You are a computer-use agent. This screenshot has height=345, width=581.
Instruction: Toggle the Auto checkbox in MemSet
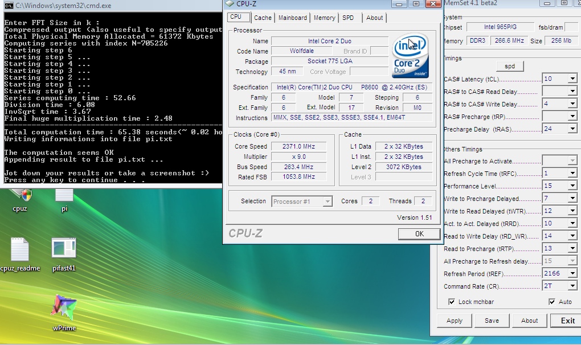pos(552,302)
